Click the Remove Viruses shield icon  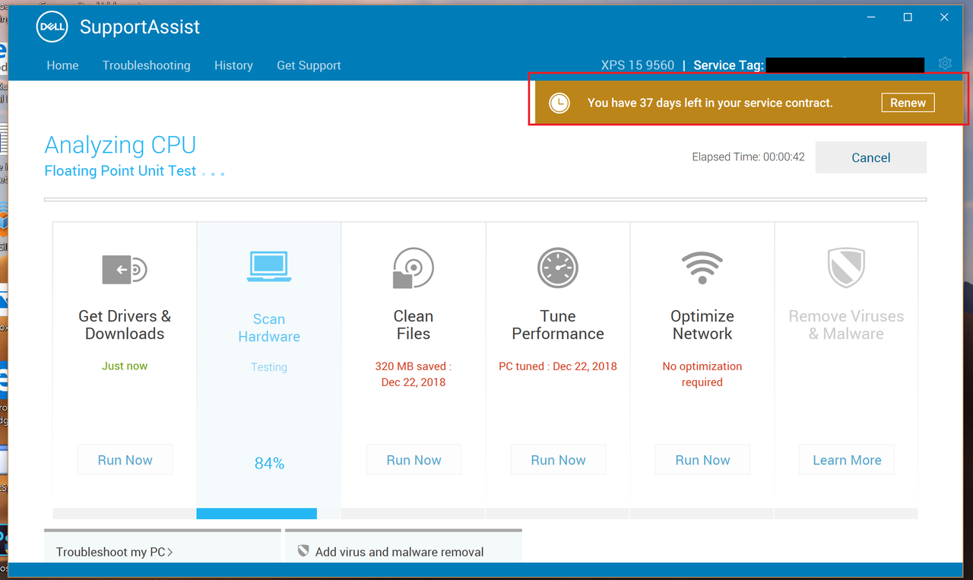[847, 268]
